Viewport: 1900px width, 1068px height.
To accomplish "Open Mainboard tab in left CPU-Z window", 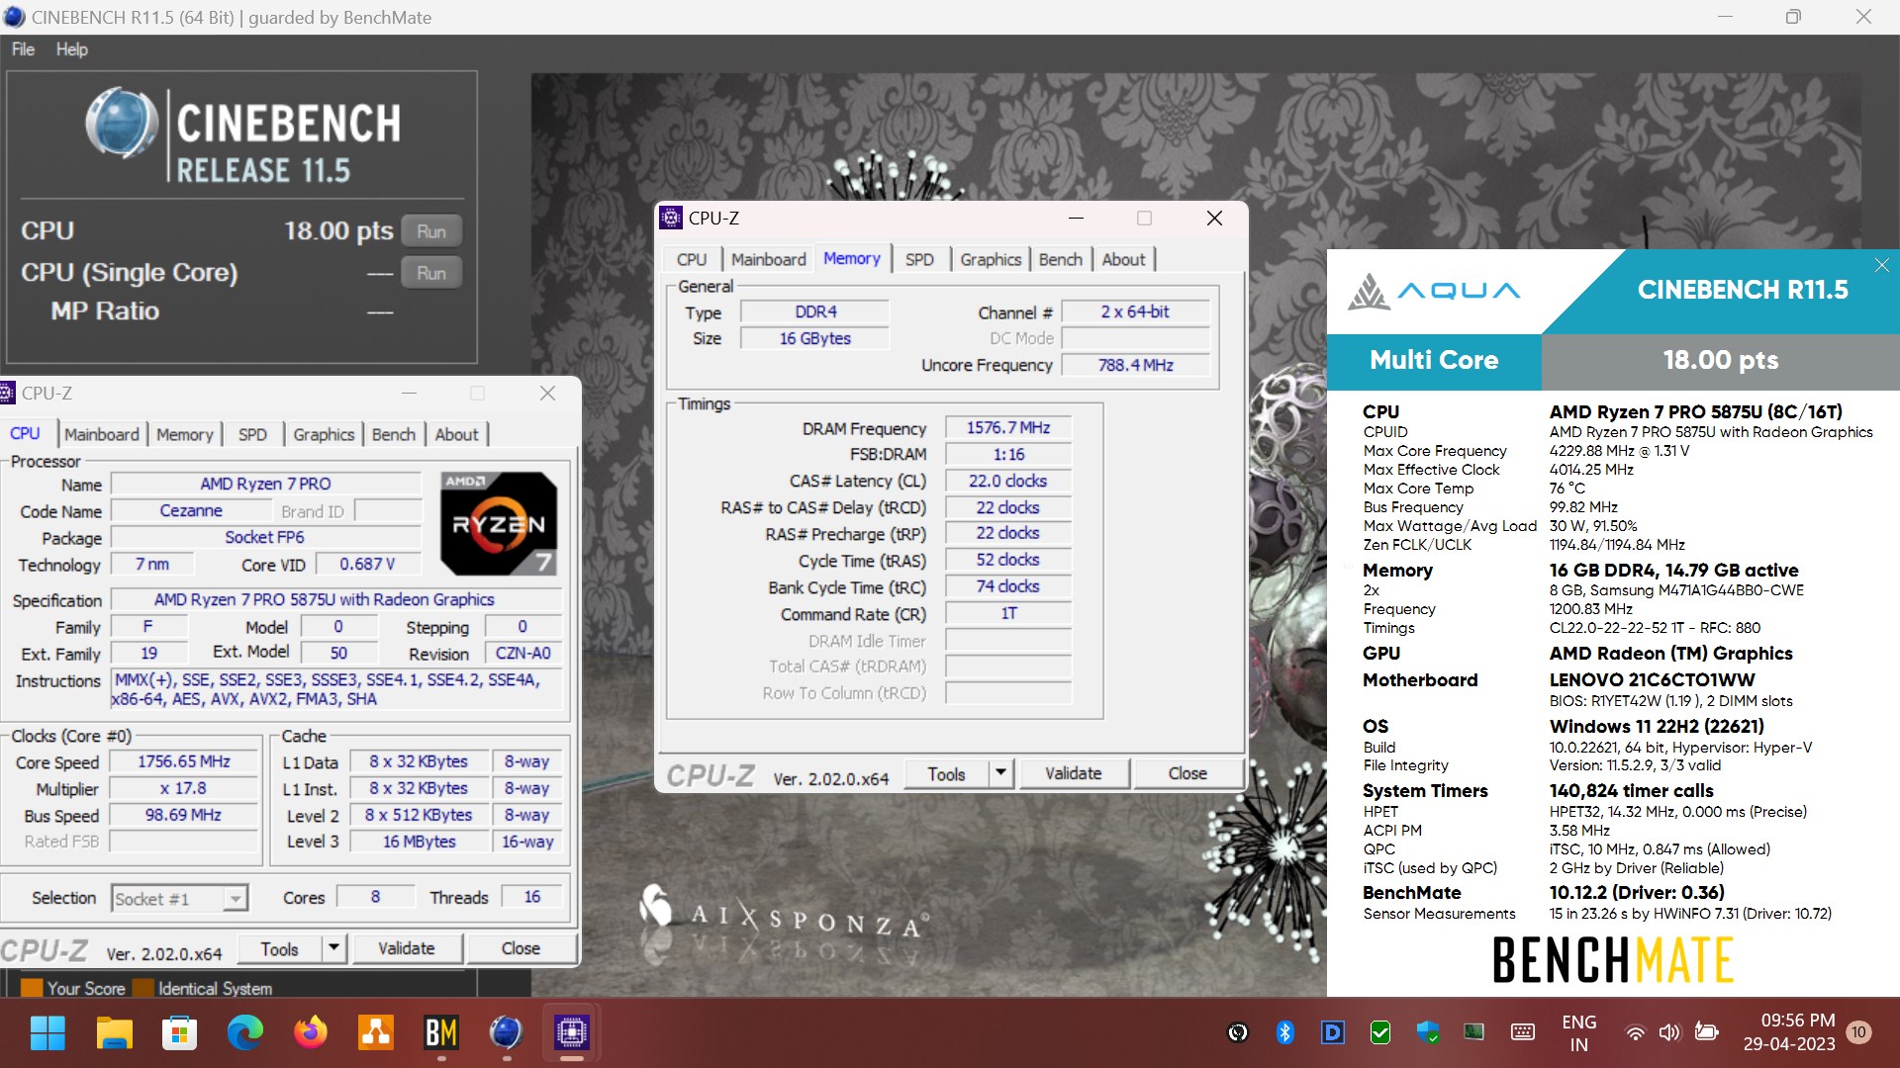I will (x=102, y=434).
